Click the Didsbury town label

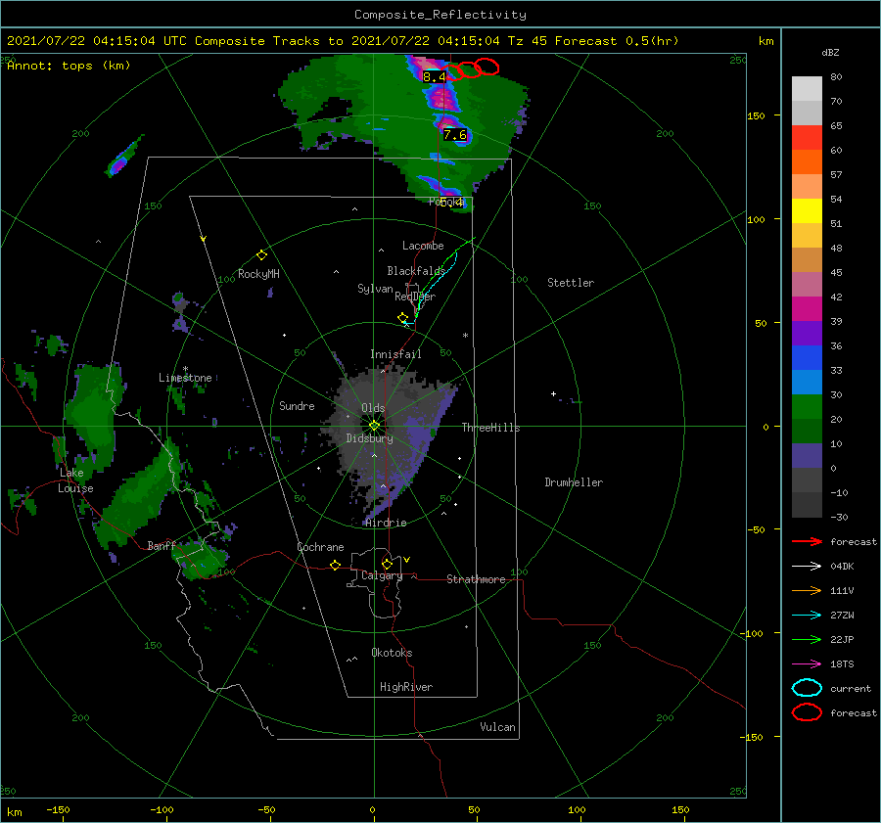[369, 438]
